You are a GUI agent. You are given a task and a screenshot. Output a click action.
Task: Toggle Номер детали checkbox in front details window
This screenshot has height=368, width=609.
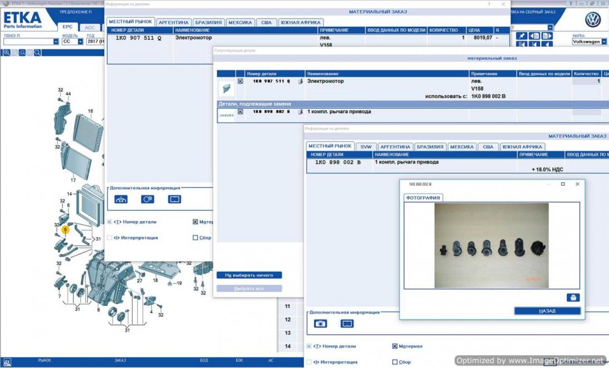point(309,346)
